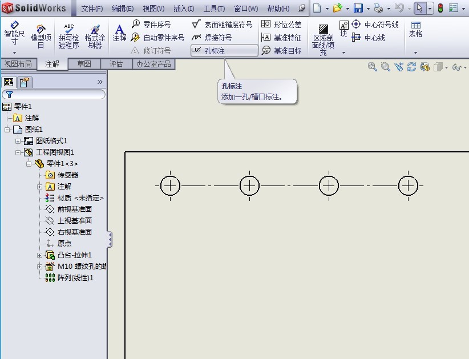Open the 帮助(H) menu
Viewport: 469px width, 359px height.
coord(278,9)
